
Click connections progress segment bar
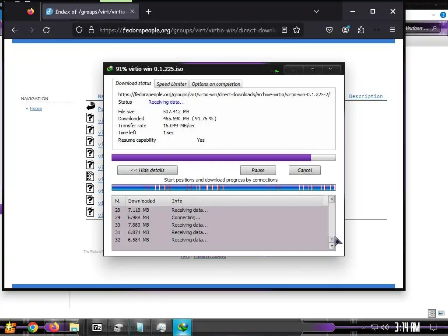[x=224, y=187]
